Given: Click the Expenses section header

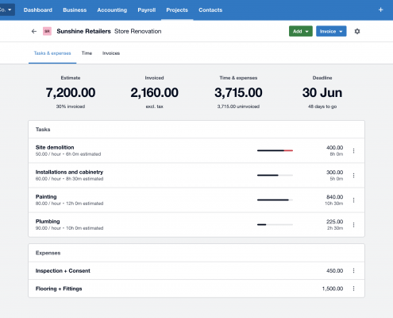Looking at the screenshot, I should pyautogui.click(x=48, y=253).
